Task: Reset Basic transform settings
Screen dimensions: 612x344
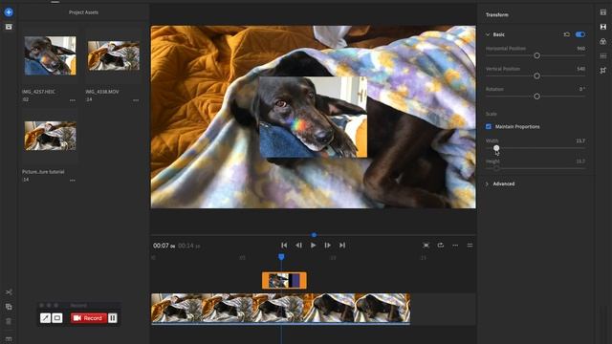Action: (567, 34)
